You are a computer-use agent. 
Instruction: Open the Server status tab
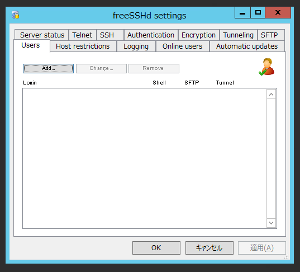tap(42, 35)
